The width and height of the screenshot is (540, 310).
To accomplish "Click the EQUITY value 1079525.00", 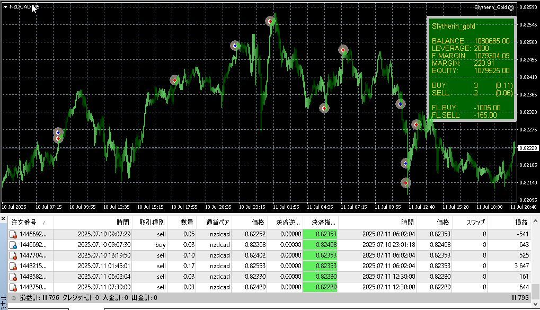I will (x=491, y=70).
